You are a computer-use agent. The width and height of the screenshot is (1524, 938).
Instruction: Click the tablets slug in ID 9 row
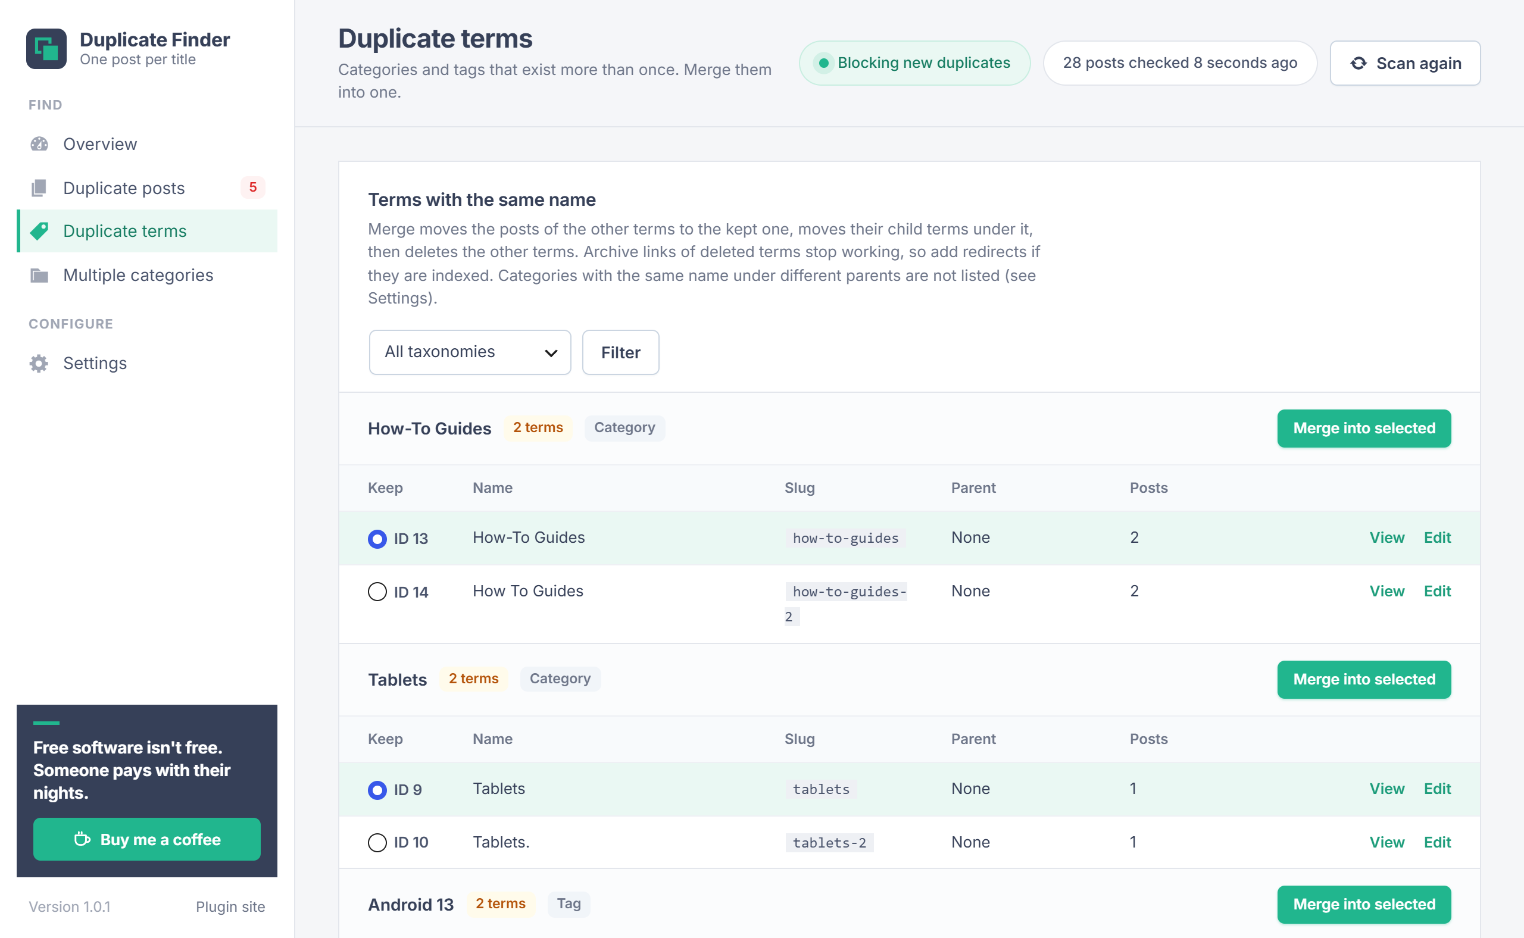pos(821,789)
